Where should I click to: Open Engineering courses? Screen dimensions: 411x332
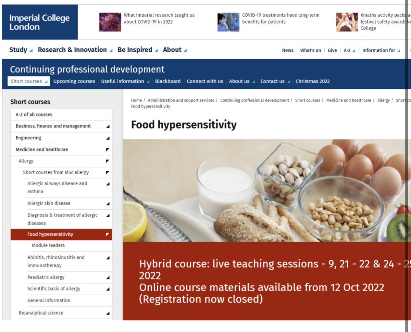pyautogui.click(x=28, y=138)
